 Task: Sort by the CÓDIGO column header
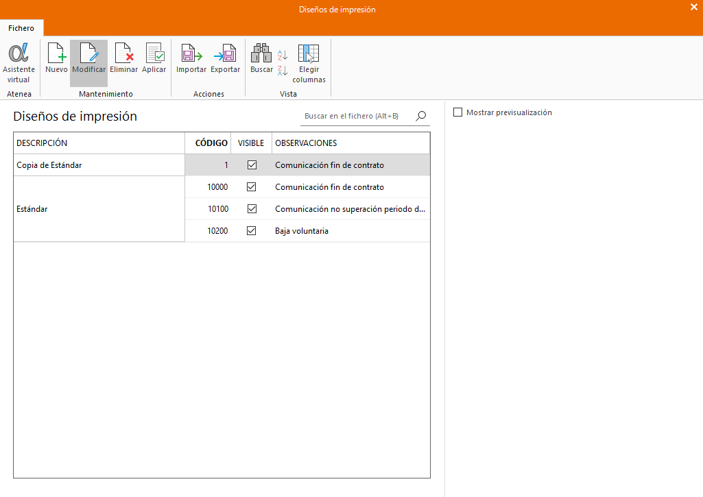(x=208, y=143)
